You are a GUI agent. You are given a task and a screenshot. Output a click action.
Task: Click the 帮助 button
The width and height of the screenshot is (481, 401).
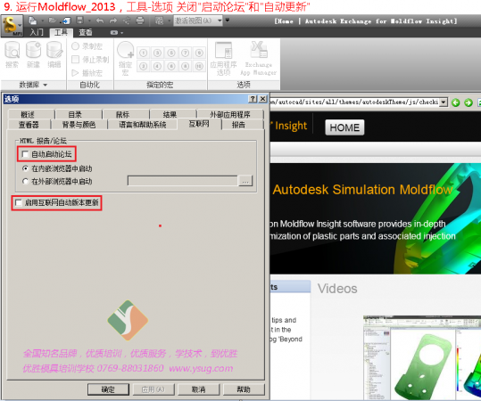click(x=244, y=389)
